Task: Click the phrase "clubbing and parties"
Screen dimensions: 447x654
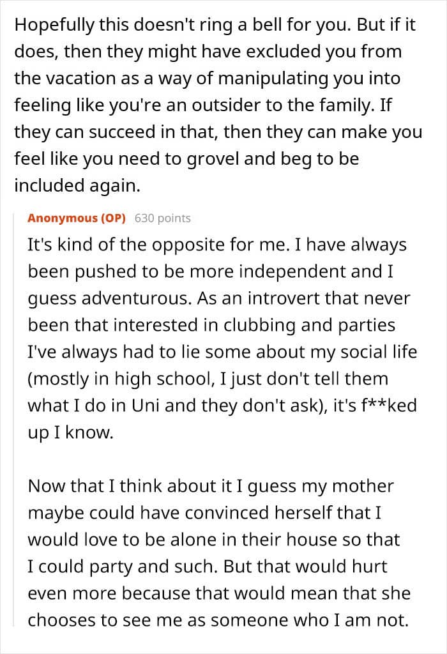Action: [323, 326]
